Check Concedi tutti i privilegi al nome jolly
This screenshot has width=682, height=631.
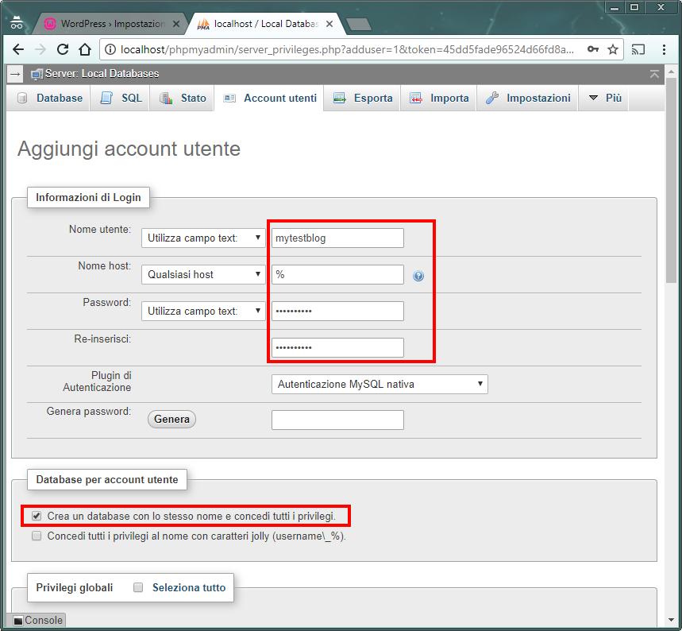point(37,536)
